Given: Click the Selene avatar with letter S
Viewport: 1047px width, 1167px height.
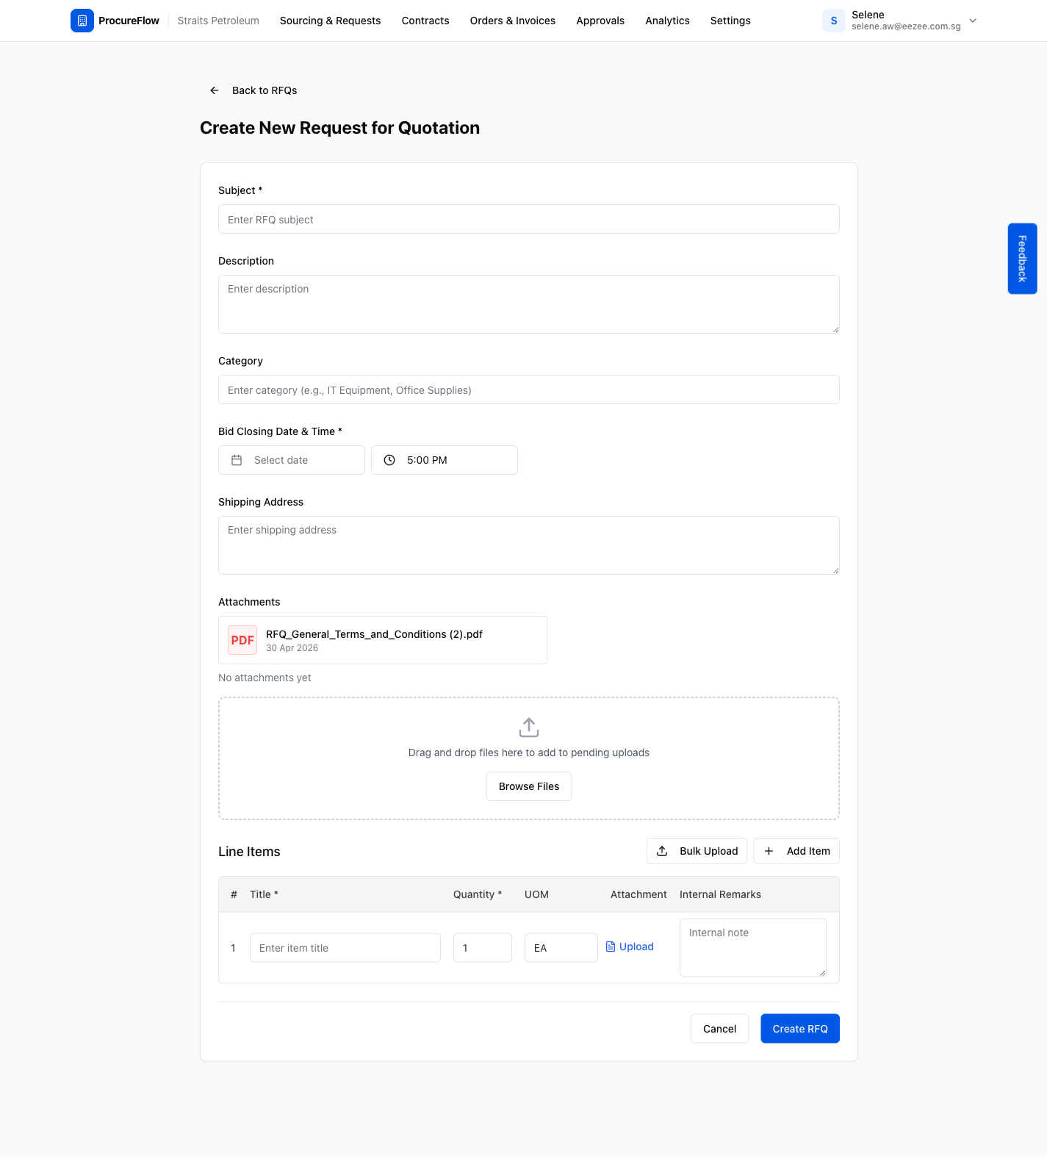Looking at the screenshot, I should point(834,21).
